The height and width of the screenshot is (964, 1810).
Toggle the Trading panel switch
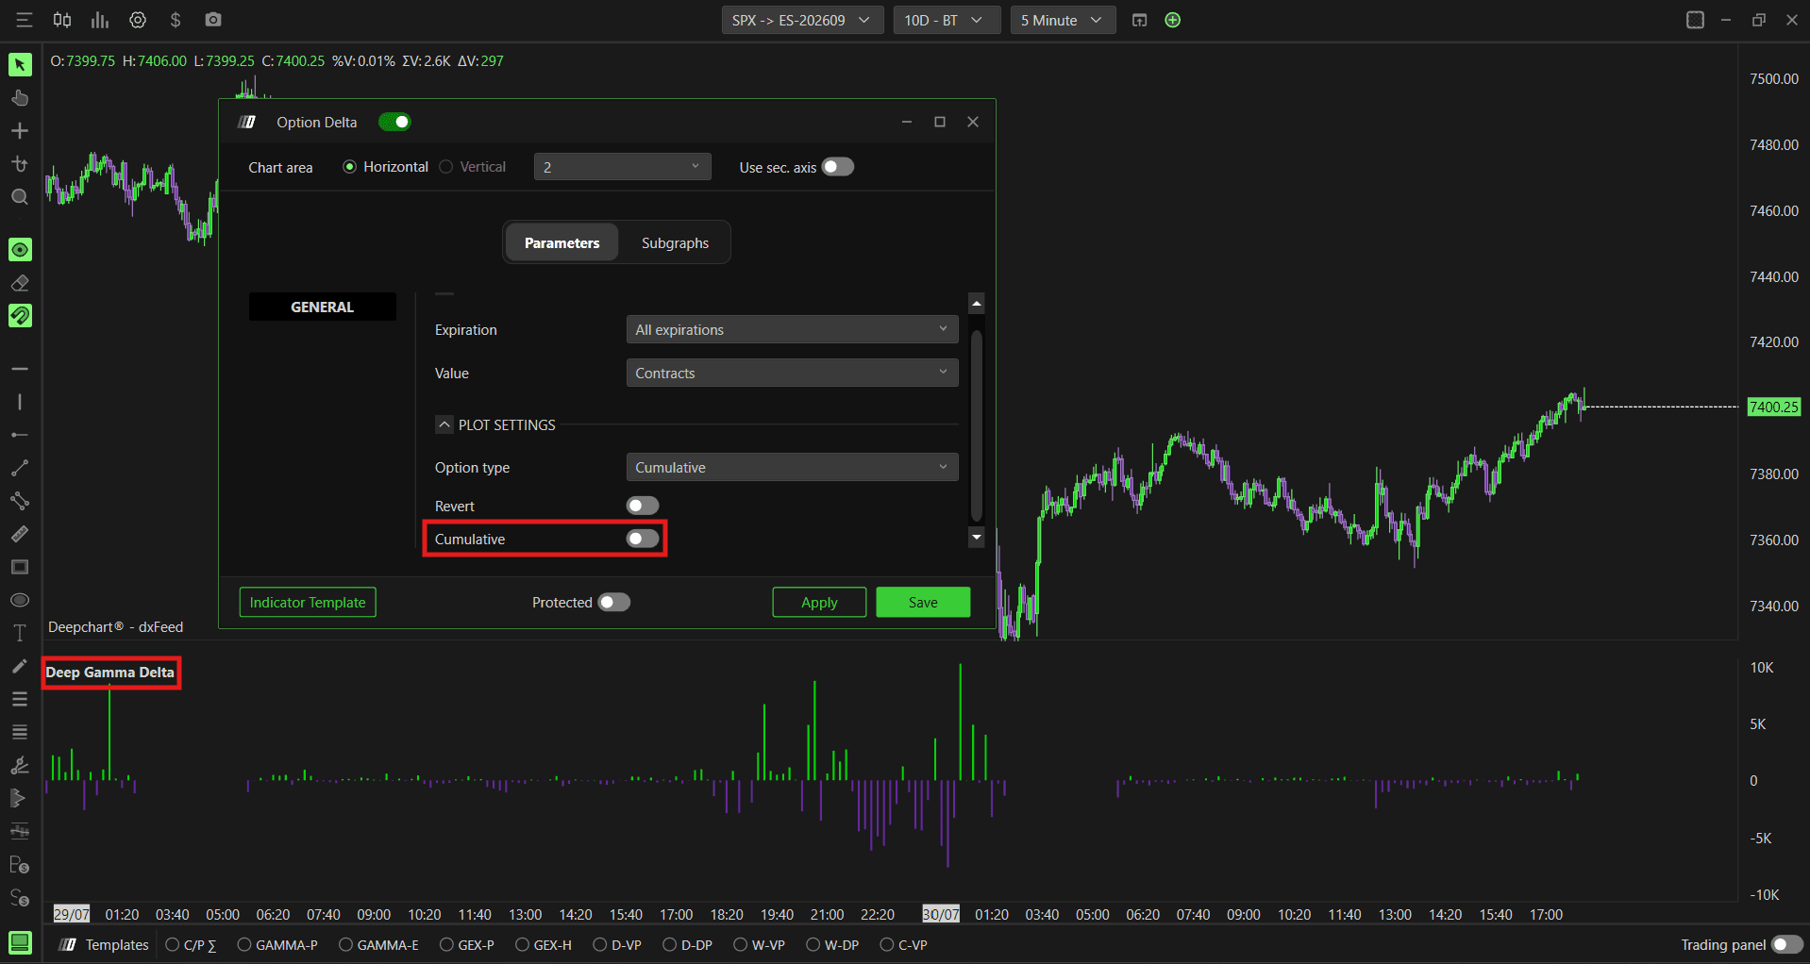click(x=1787, y=944)
